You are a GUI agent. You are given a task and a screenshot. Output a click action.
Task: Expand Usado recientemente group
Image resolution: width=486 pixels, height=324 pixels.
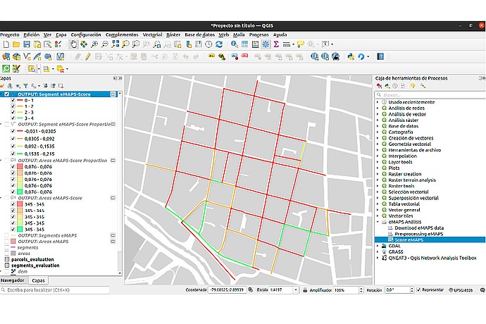pyautogui.click(x=378, y=102)
